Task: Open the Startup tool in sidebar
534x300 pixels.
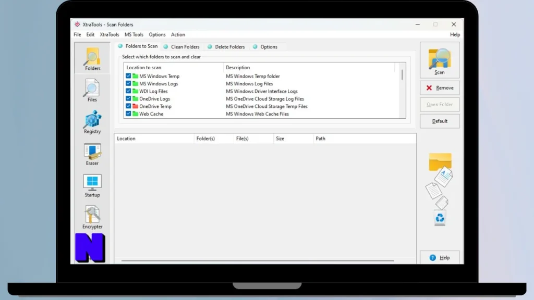Action: (92, 185)
